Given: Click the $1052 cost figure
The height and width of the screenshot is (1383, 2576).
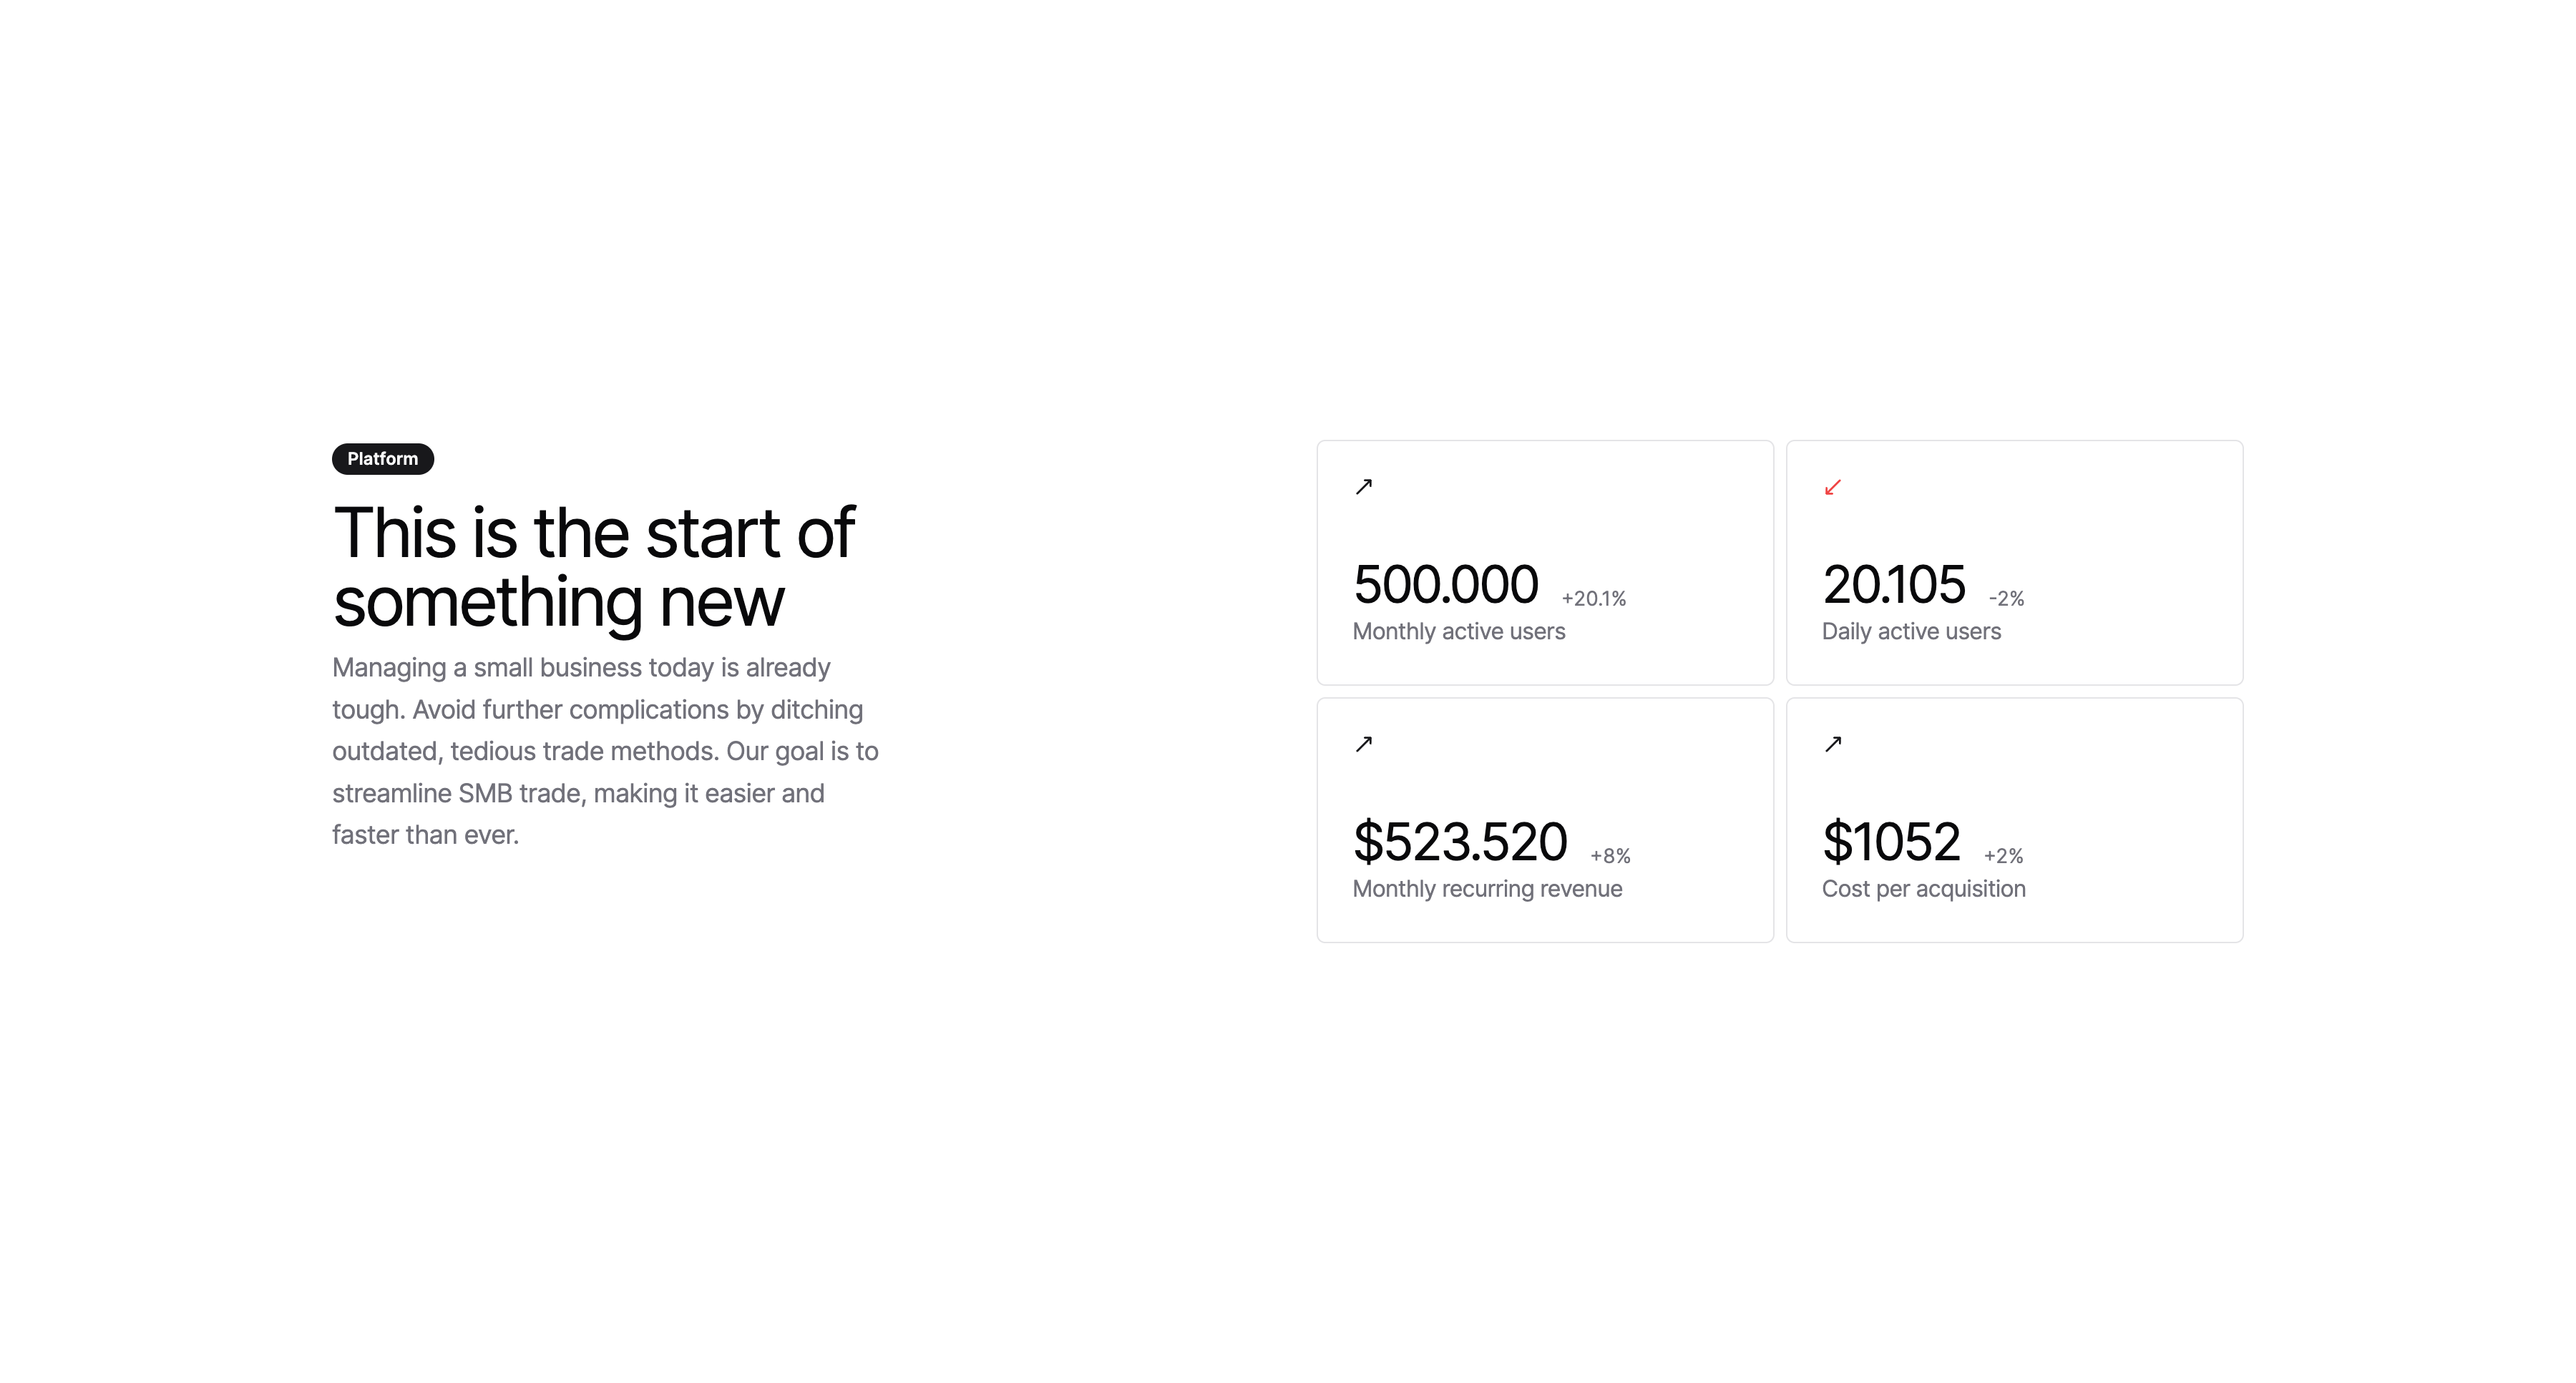Looking at the screenshot, I should pyautogui.click(x=1891, y=842).
